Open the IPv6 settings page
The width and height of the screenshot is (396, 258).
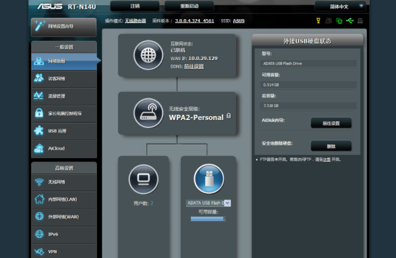click(64, 234)
